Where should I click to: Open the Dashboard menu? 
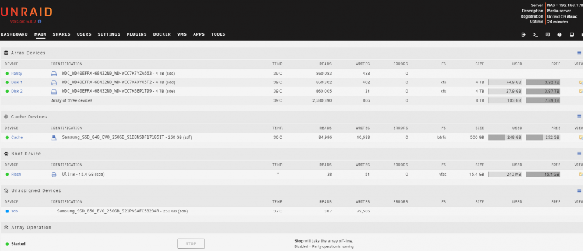click(14, 34)
